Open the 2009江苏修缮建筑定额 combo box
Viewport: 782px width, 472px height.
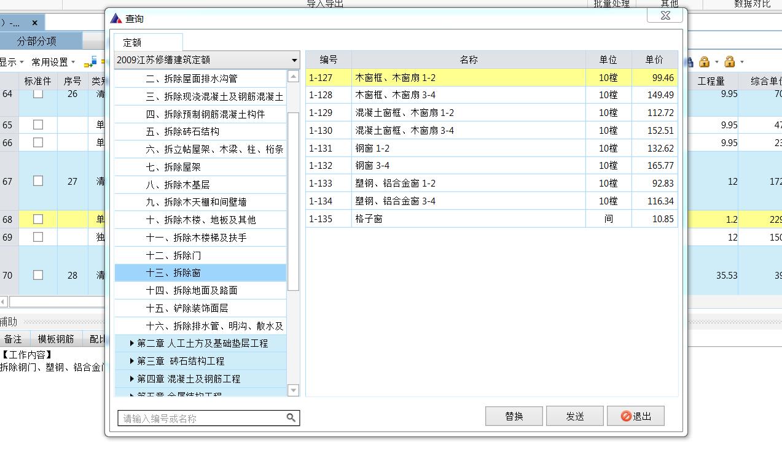[207, 60]
